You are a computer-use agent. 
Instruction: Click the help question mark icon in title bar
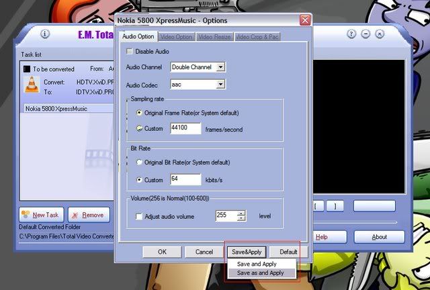[351, 34]
